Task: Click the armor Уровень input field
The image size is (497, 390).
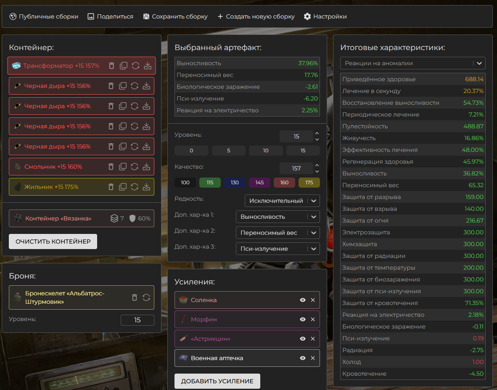Action: [137, 320]
